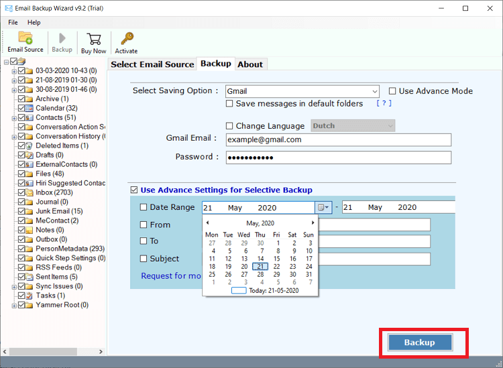Select the Calendar folder icon in tree
Screen dimensions: 503x368
point(30,108)
